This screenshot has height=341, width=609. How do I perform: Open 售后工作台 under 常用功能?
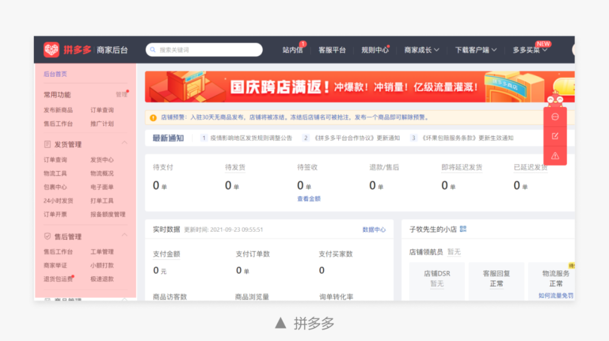click(58, 124)
